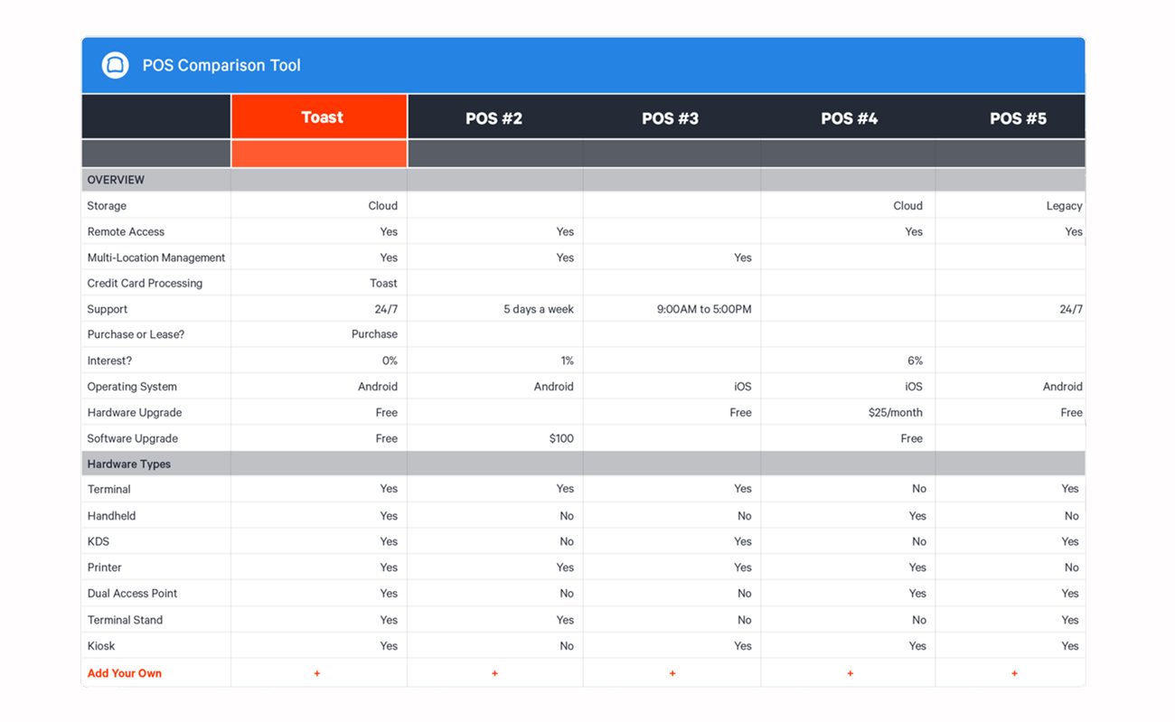Click the plus icon under the Toast column
The image size is (1175, 722).
coord(317,673)
